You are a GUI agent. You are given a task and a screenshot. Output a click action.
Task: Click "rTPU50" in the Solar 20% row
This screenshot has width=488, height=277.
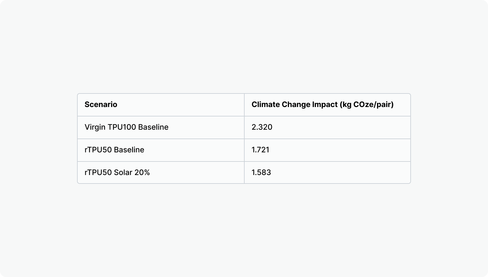tap(98, 172)
